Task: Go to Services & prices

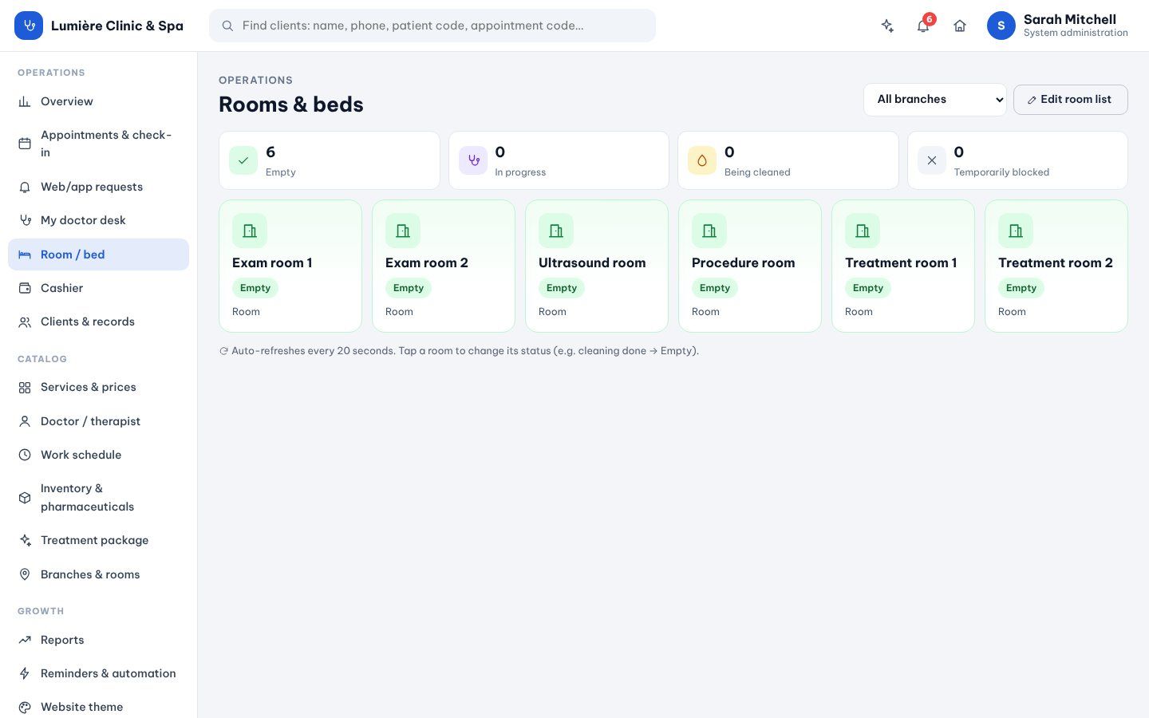Action: point(98,387)
